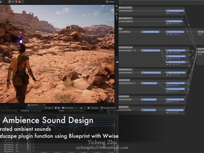Select Amb_Ancient_base_wind container node
The image size is (204, 153).
(x=150, y=50)
